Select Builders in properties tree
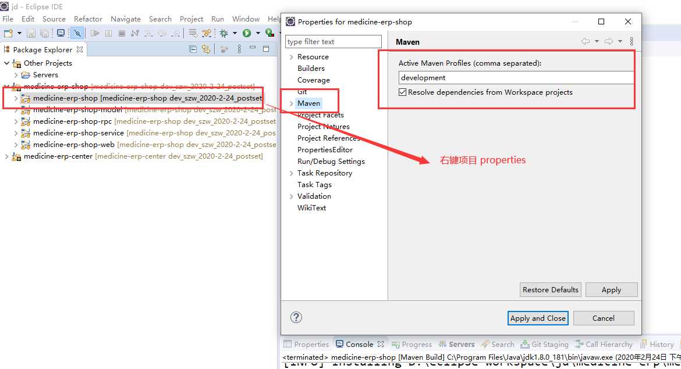 (311, 69)
